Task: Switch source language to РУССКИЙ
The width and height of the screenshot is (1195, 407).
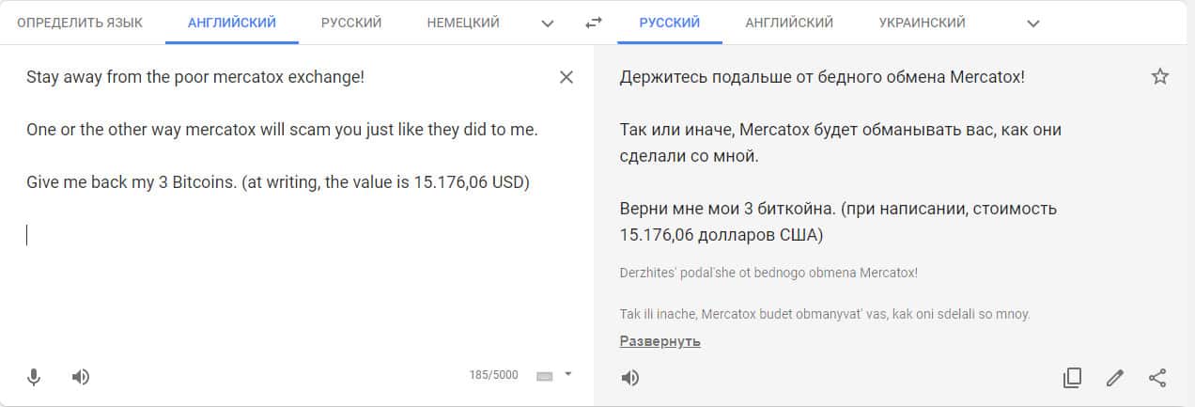Action: 350,23
